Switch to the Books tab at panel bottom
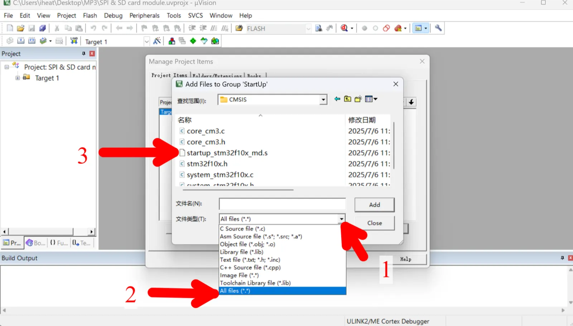This screenshot has height=326, width=573. coord(35,243)
